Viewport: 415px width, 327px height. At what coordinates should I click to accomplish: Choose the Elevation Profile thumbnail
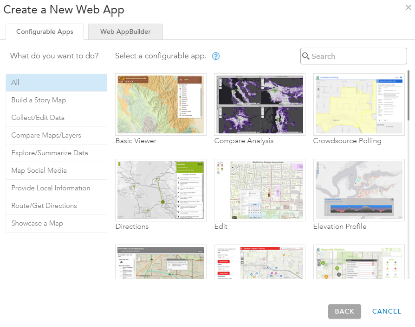pyautogui.click(x=359, y=190)
